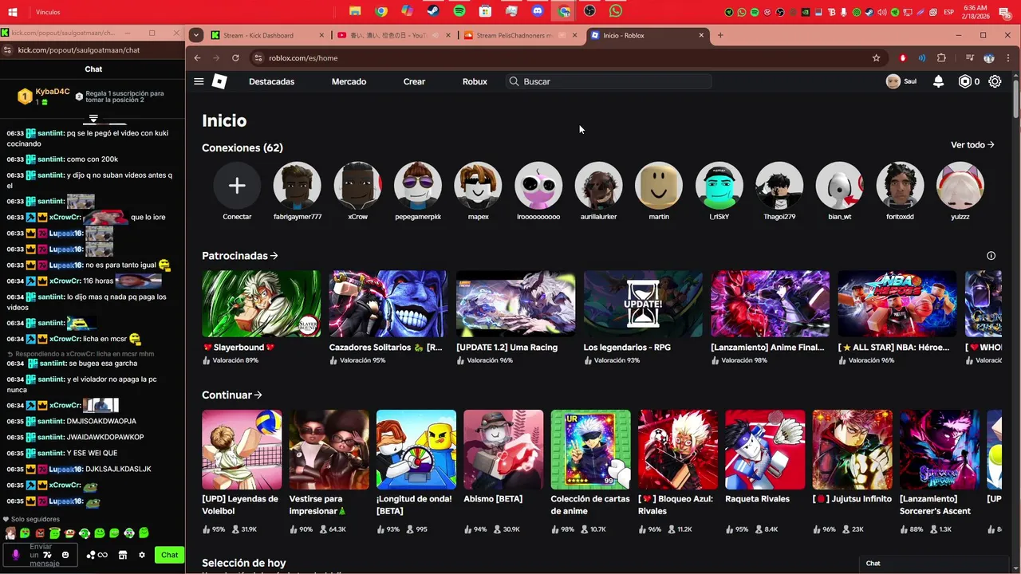Open yulzzz's connection avatar
This screenshot has height=574, width=1021.
[x=960, y=186]
